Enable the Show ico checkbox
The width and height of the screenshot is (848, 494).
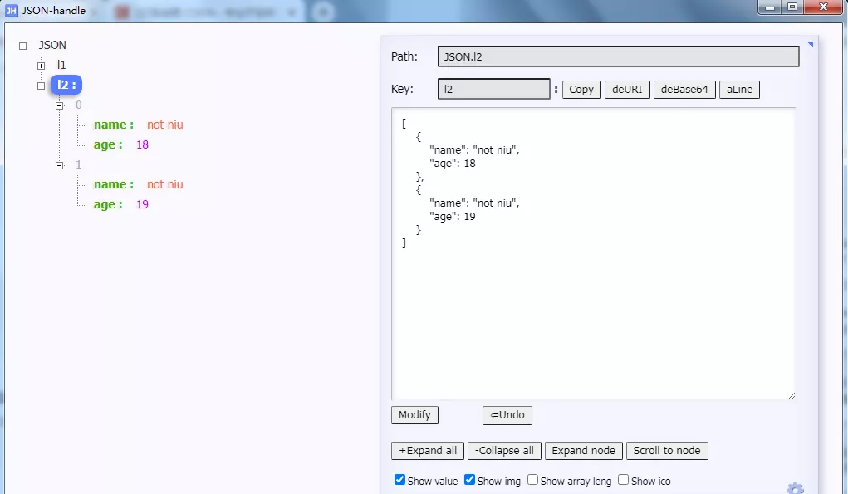coord(624,480)
